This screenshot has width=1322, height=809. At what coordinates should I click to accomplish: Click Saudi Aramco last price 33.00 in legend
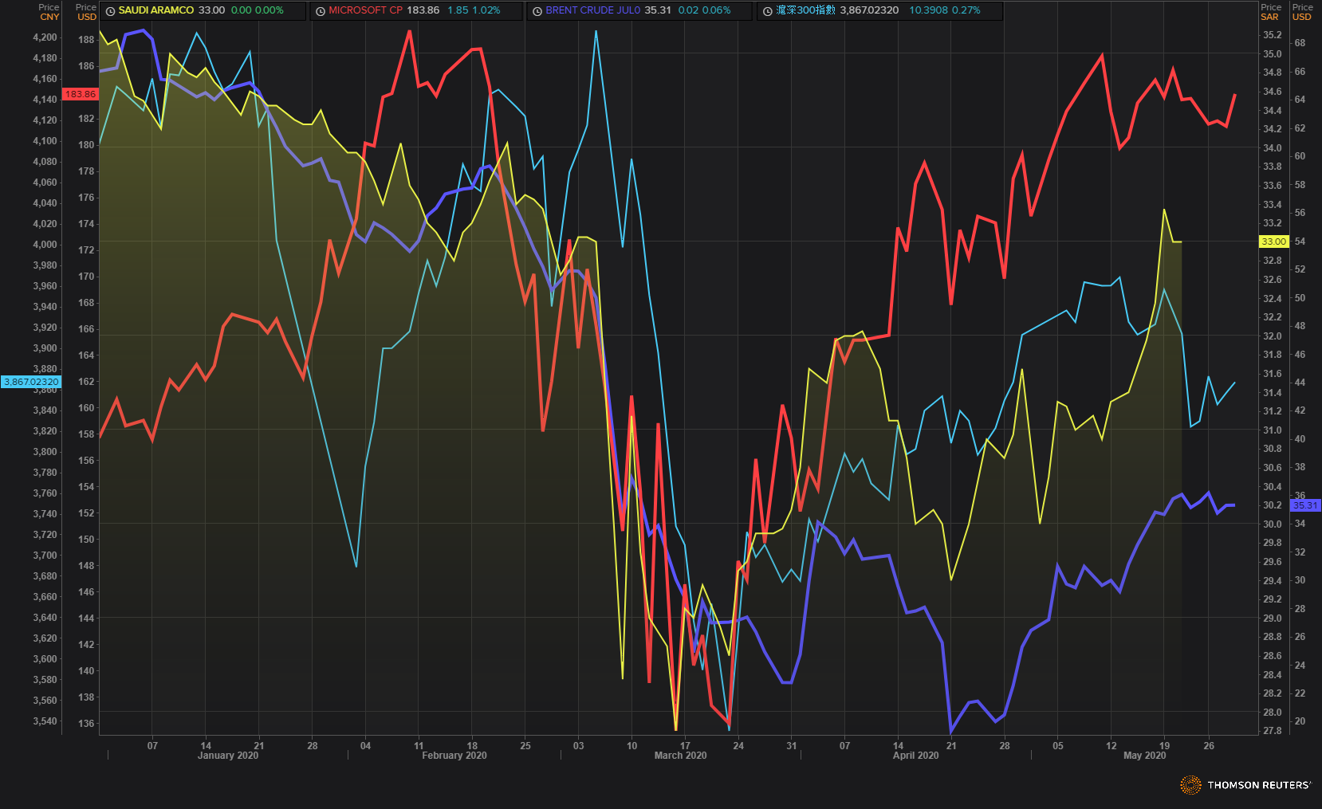point(211,10)
